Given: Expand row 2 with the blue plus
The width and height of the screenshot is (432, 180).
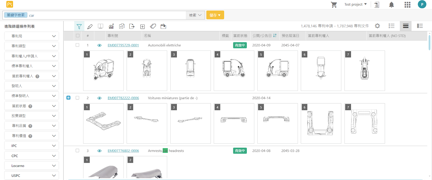Looking at the screenshot, I should [x=68, y=98].
